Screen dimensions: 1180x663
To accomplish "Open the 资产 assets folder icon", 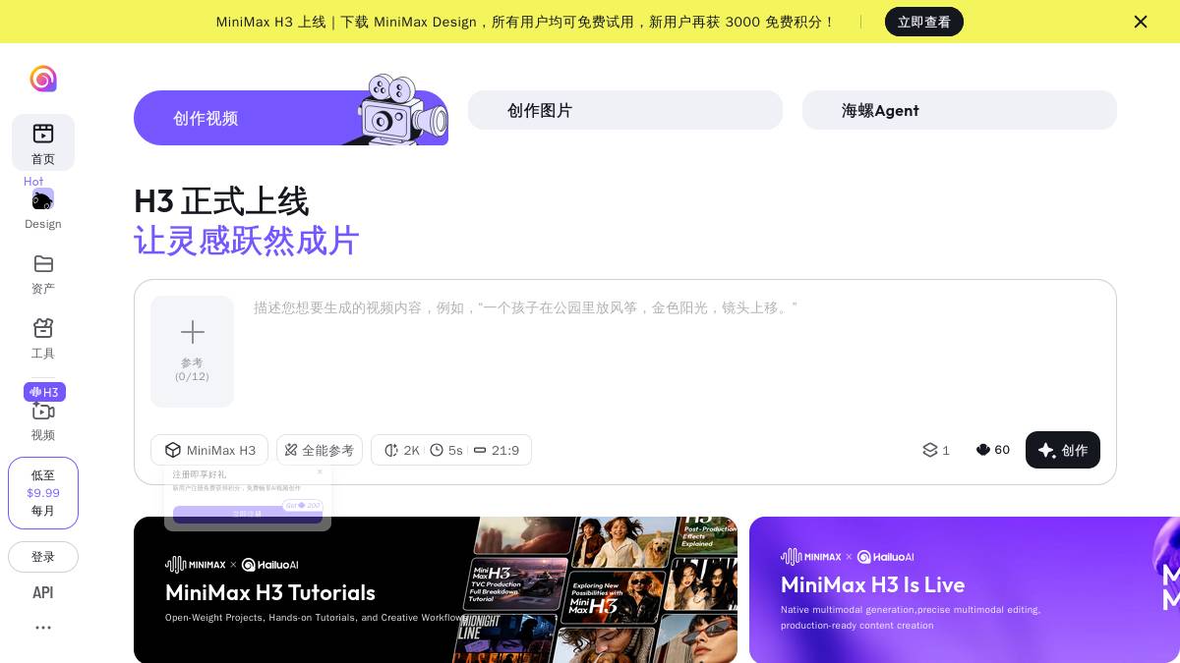I will pyautogui.click(x=43, y=263).
